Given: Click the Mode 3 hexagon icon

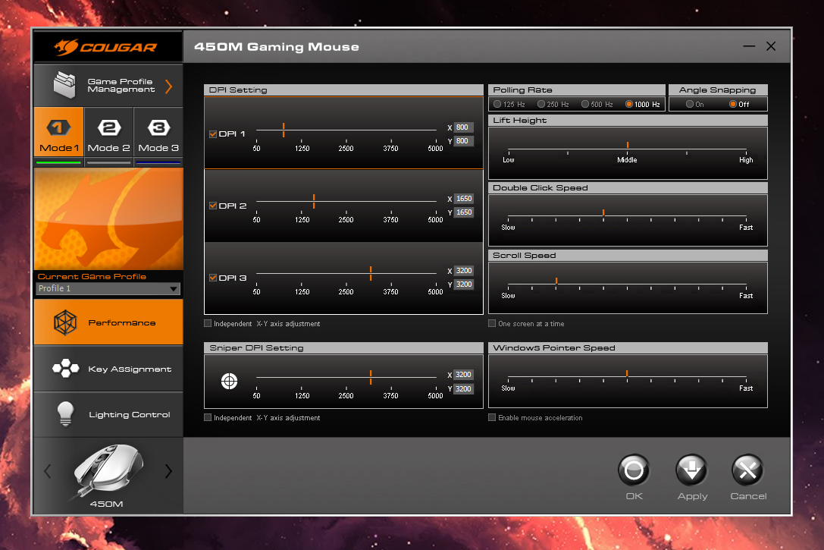Looking at the screenshot, I should (x=158, y=127).
